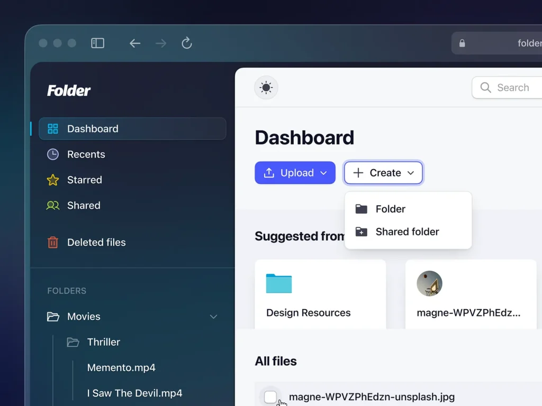
Task: Click the Create button
Action: click(x=383, y=173)
